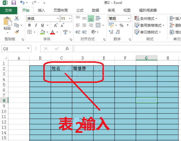
Task: Toggle Italic formatting
Action: tap(36, 25)
